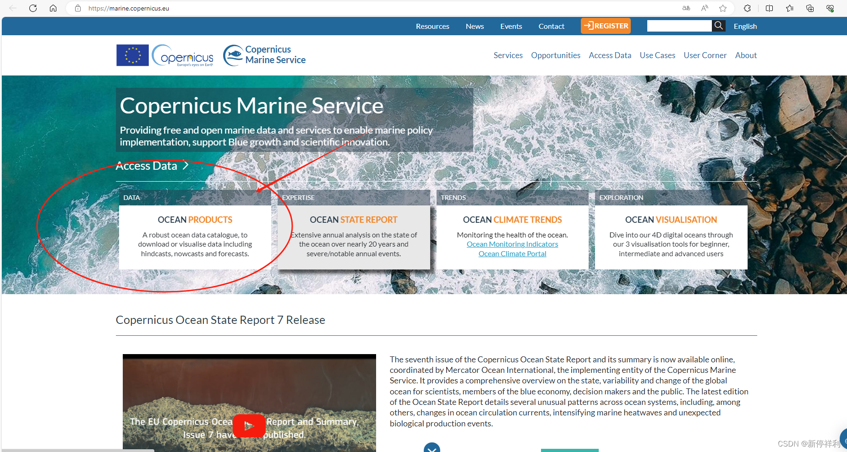
Task: Click the Copernicus Ocean State Report 7 Release heading
Action: pos(220,320)
